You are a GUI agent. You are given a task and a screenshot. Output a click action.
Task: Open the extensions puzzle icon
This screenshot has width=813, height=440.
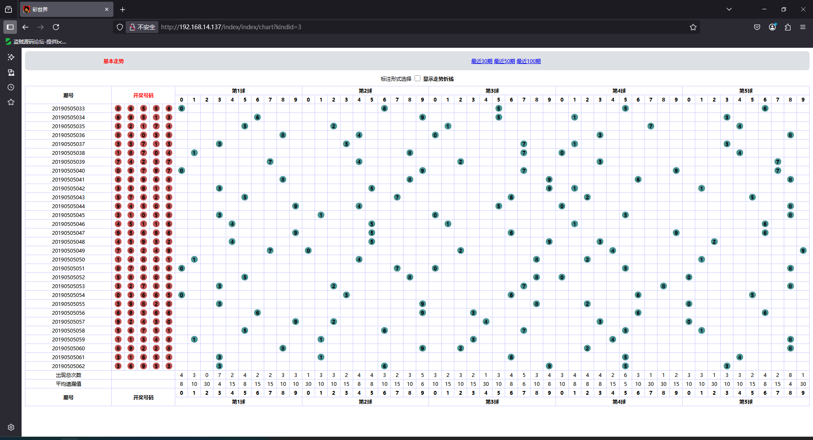(x=788, y=27)
